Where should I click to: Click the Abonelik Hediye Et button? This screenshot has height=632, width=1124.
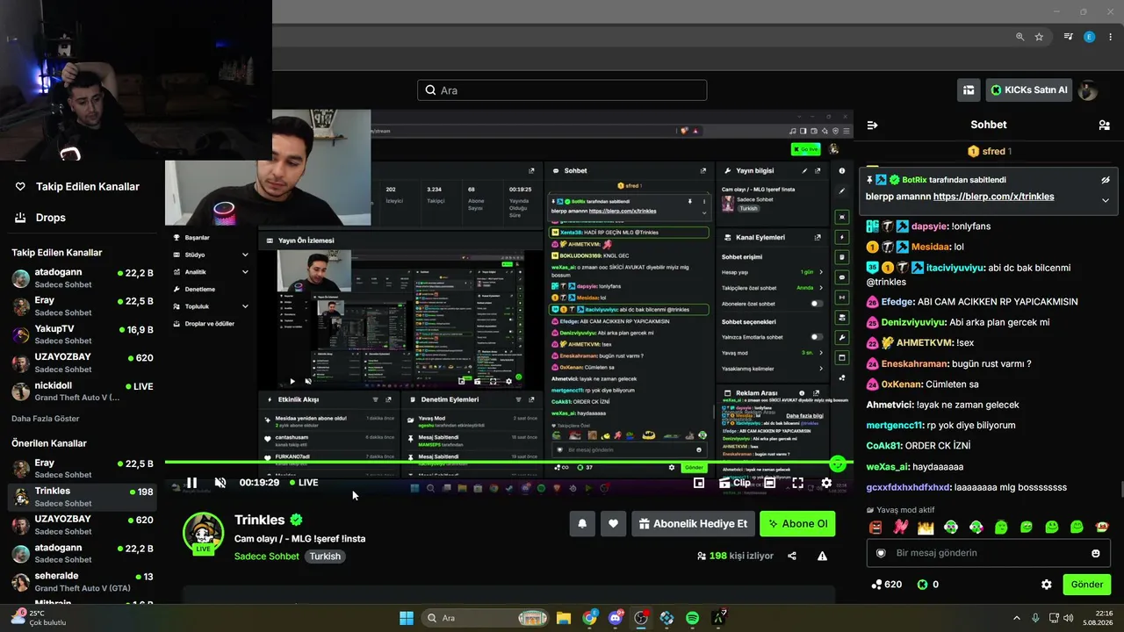(693, 524)
